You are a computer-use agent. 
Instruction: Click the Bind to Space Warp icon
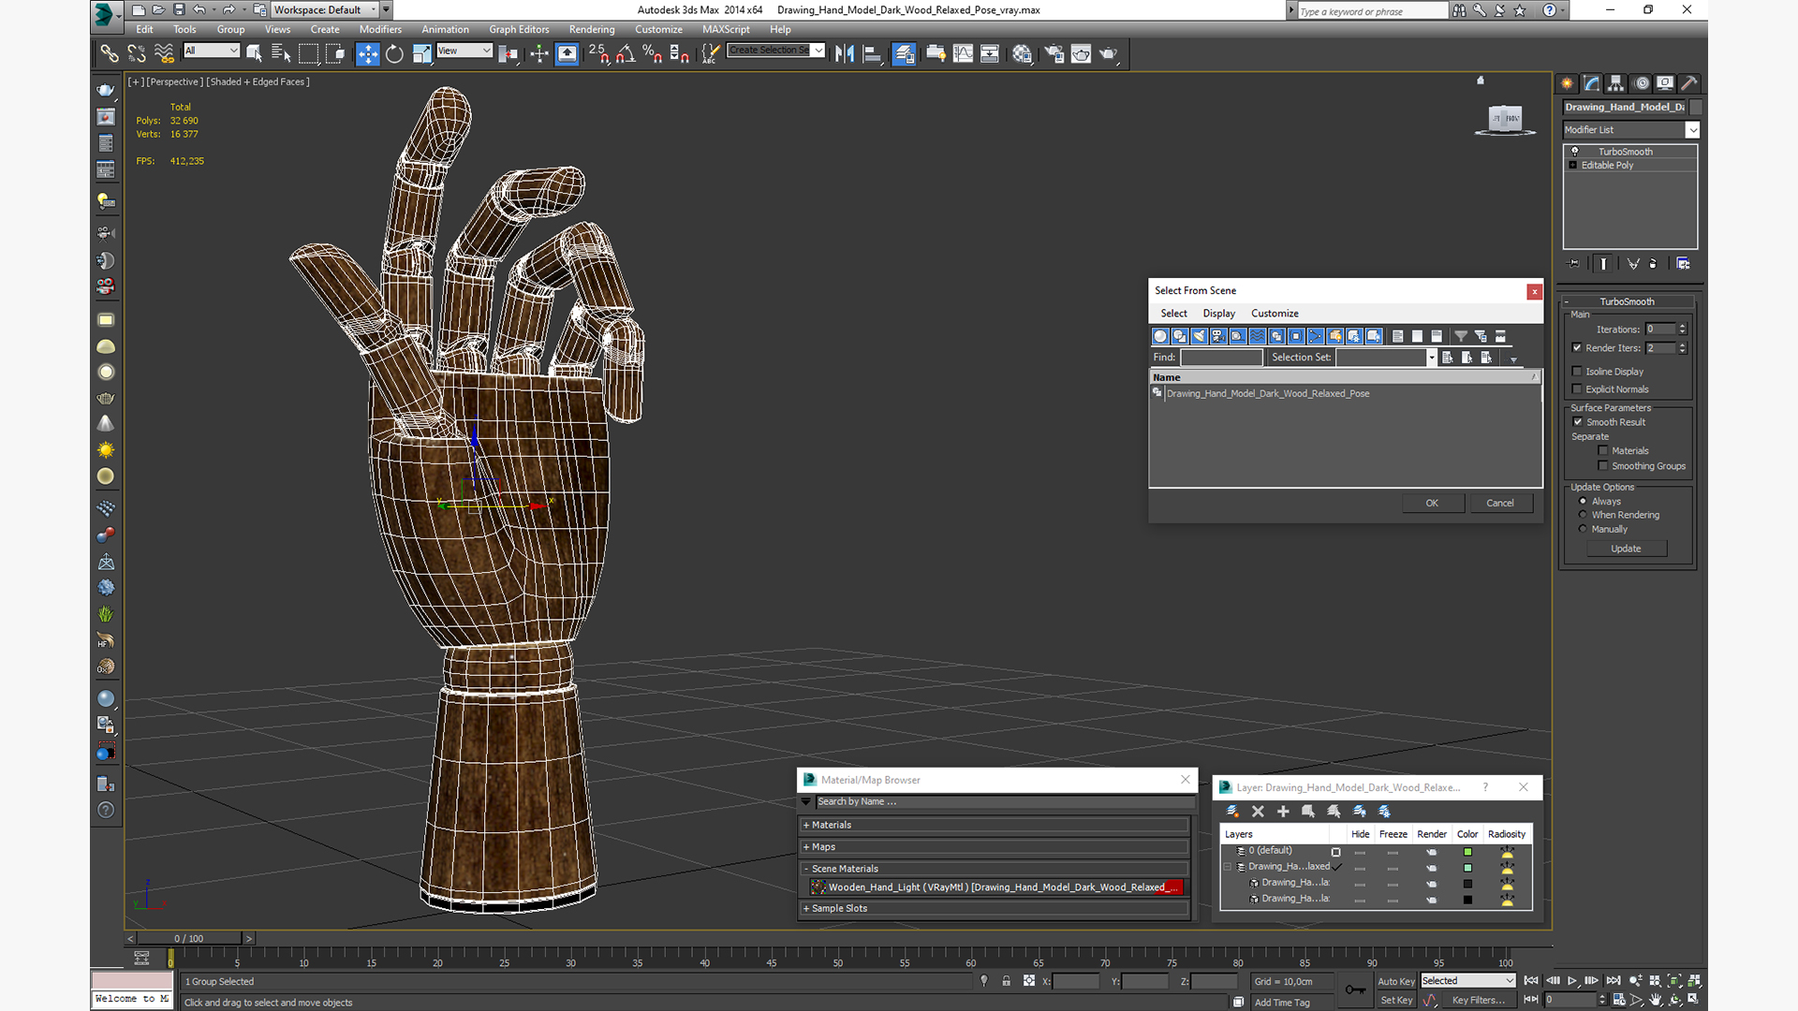coord(164,53)
